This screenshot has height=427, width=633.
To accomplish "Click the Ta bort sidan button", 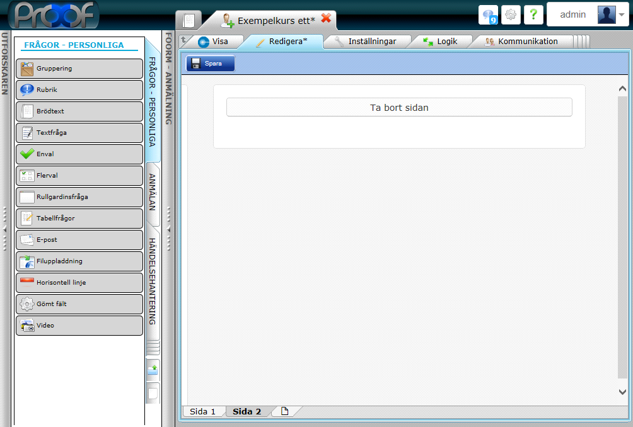I will 399,108.
